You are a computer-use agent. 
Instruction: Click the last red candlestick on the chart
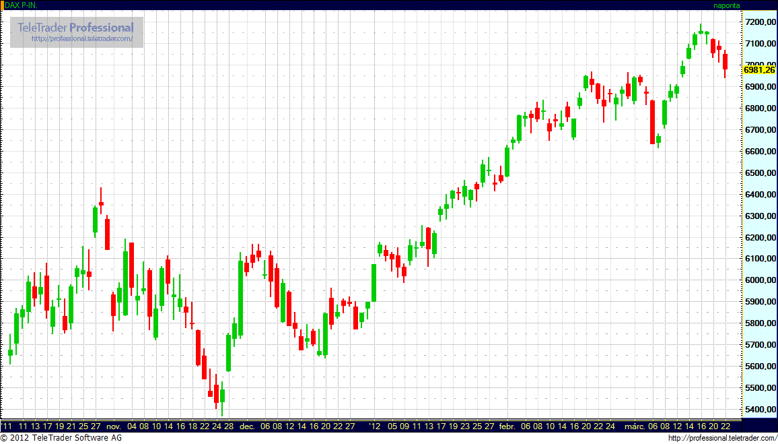coord(725,61)
